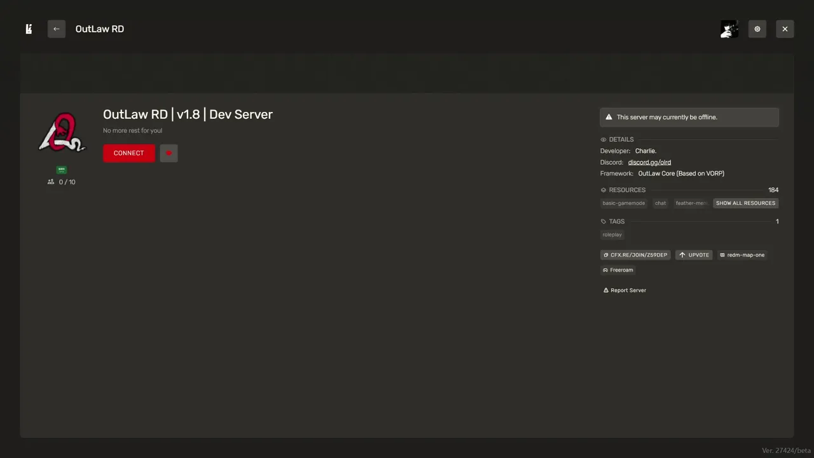Viewport: 814px width, 458px height.
Task: Go back with the arrow button
Action: pos(57,29)
